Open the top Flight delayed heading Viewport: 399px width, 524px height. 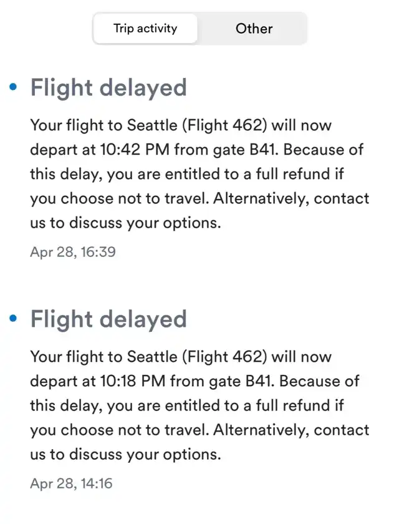click(x=108, y=87)
